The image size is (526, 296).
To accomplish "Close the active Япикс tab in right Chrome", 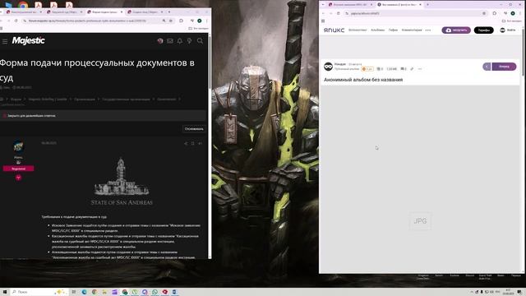I will point(420,5).
